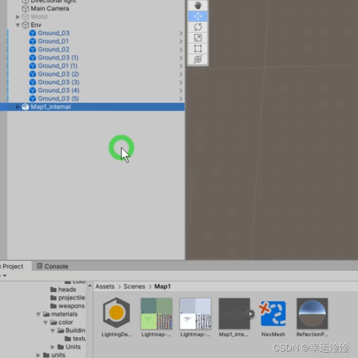Image resolution: width=358 pixels, height=358 pixels.
Task: Select Ground_02 in Hierarchy
Action: pyautogui.click(x=53, y=49)
